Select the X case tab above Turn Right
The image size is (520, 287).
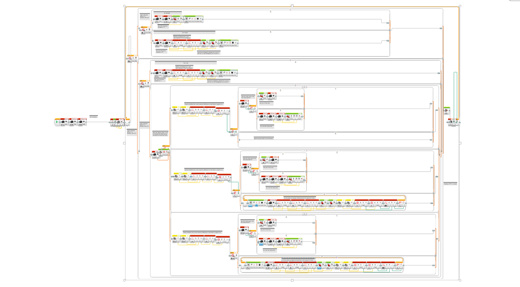(271, 32)
